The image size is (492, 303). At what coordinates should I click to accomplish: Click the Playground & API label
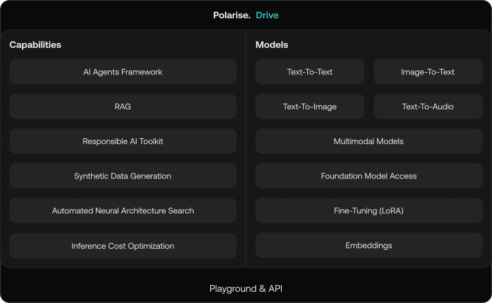point(246,289)
